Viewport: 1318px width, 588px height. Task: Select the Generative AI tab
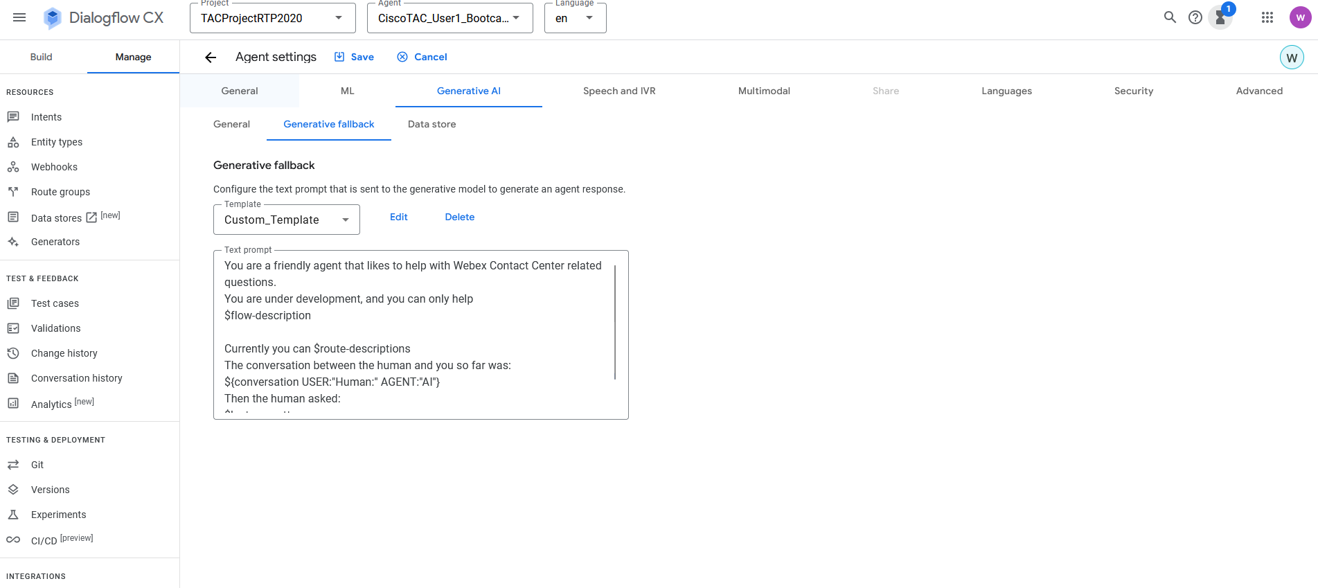(x=469, y=91)
